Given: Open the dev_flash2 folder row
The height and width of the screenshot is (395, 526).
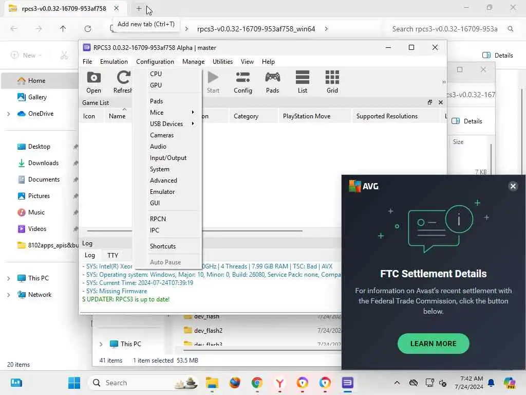Looking at the screenshot, I should point(261,331).
